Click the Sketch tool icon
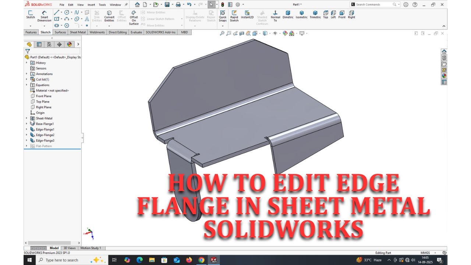This screenshot has width=471, height=265. [31, 14]
